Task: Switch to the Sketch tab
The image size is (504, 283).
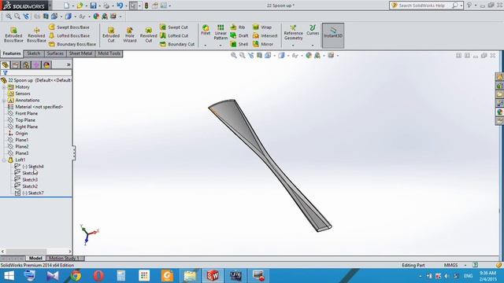Action: [x=34, y=53]
